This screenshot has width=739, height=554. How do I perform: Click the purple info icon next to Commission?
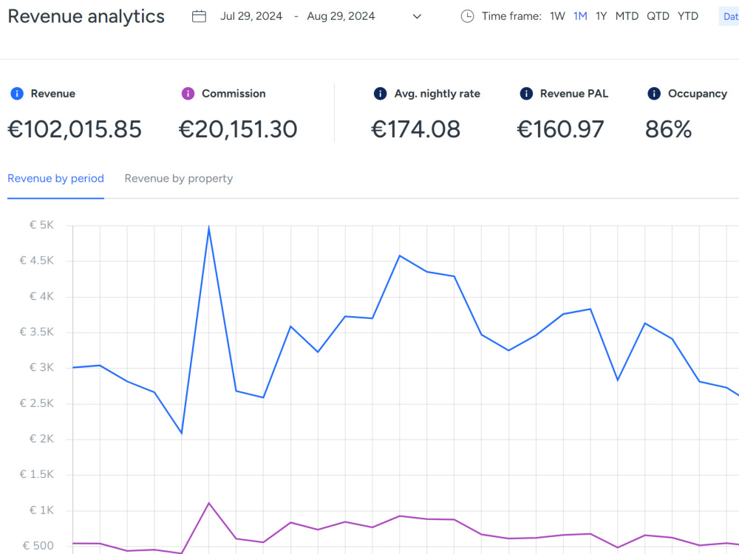click(x=188, y=93)
